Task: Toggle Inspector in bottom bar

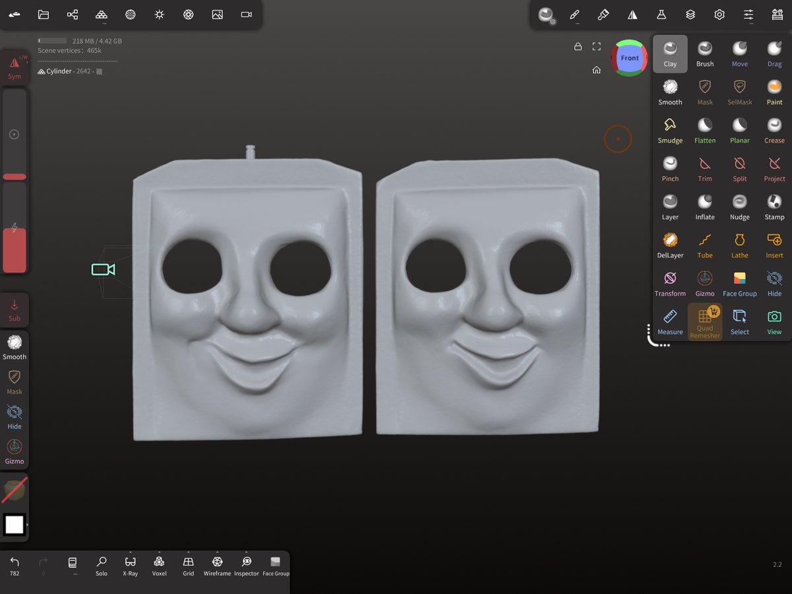Action: [x=246, y=566]
